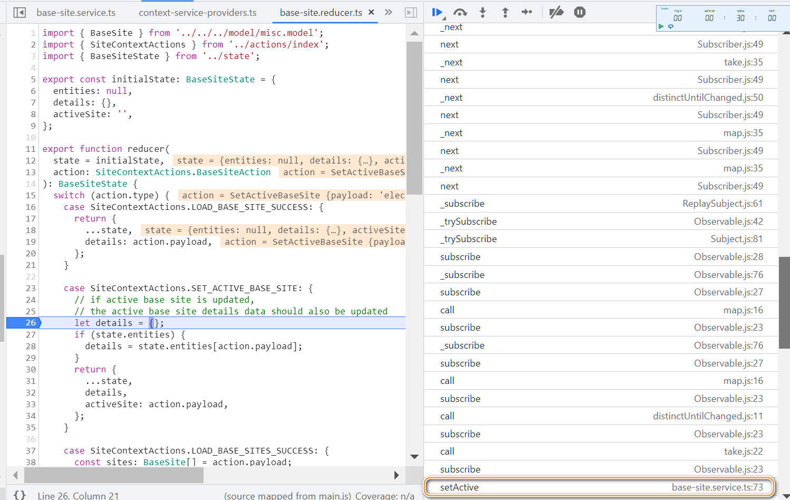Deactivate all breakpoints
The width and height of the screenshot is (790, 500).
tap(556, 12)
